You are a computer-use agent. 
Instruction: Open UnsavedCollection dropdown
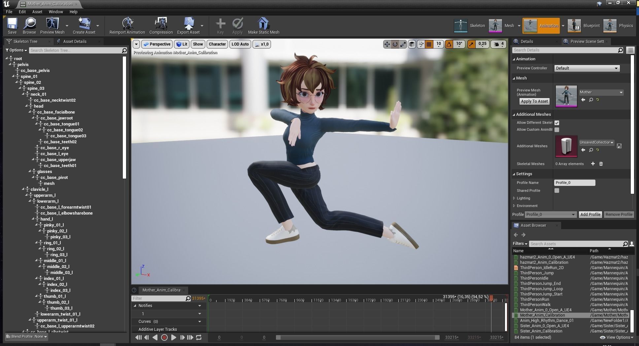(597, 142)
